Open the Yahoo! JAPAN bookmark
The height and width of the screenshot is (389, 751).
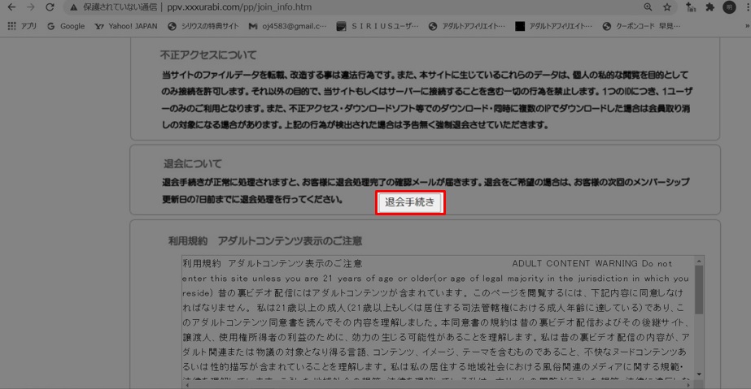pyautogui.click(x=126, y=26)
